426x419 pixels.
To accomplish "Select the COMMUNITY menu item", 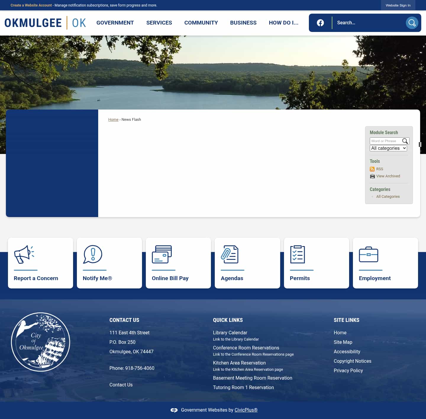I will [201, 23].
